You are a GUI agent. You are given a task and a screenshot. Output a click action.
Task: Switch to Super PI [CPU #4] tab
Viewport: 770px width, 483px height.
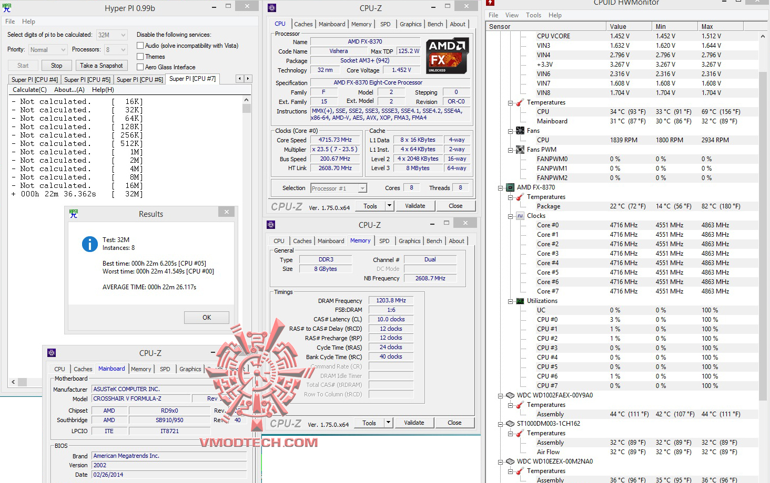(35, 79)
